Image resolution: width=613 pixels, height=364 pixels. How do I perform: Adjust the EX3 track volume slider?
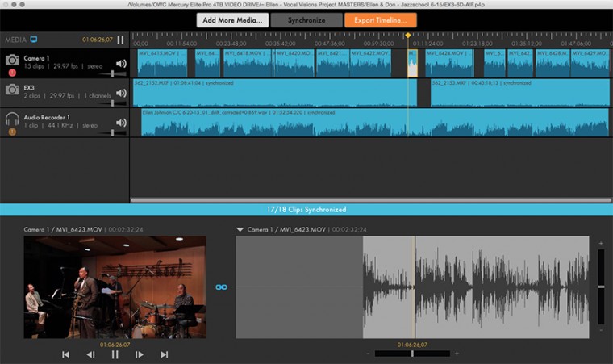pyautogui.click(x=112, y=103)
